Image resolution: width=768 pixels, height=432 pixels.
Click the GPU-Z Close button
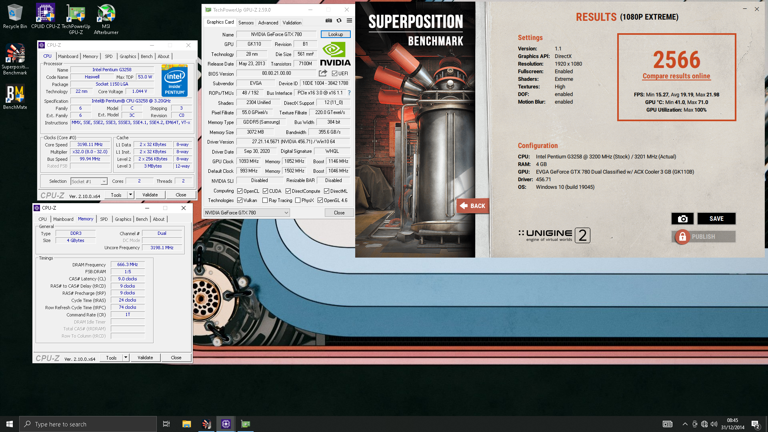click(x=339, y=213)
